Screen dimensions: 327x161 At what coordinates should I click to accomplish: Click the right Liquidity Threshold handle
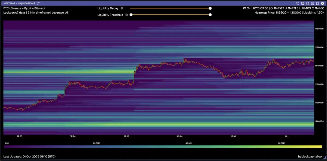point(210,15)
